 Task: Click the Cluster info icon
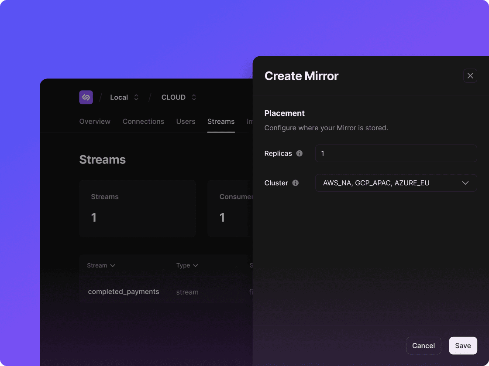[x=295, y=183]
